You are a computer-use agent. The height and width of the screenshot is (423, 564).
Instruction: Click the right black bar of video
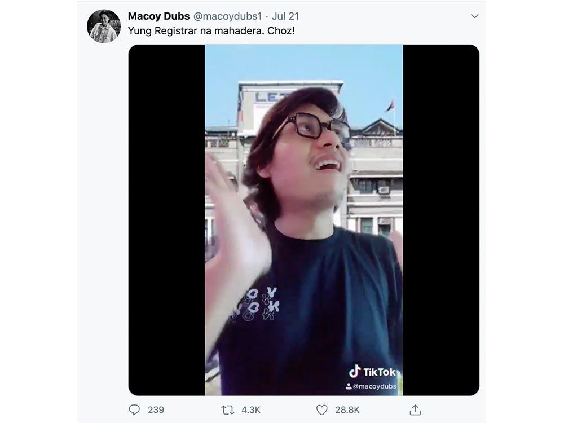tap(440, 220)
